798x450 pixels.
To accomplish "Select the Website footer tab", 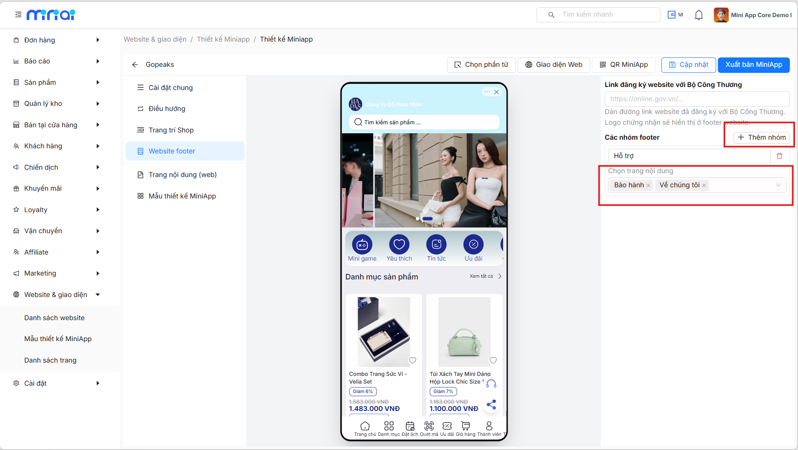I will click(185, 151).
